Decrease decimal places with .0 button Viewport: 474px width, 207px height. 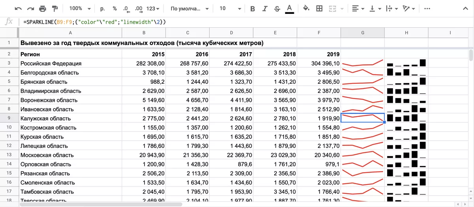[x=126, y=8]
